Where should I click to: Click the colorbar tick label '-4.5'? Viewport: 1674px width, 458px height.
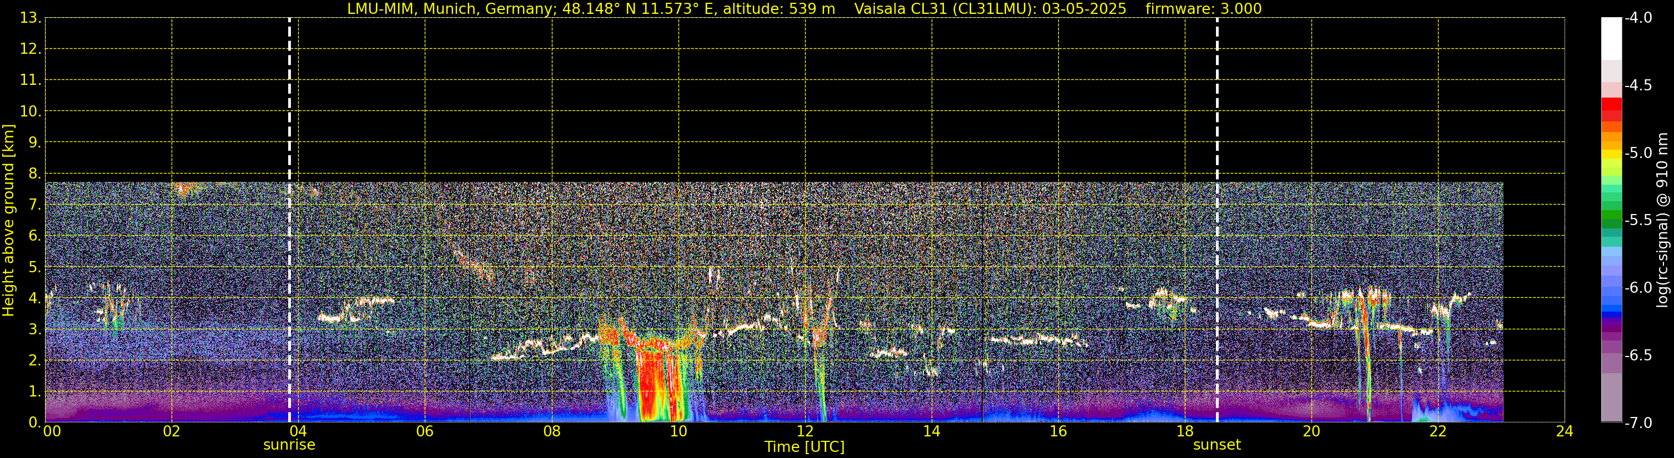pyautogui.click(x=1637, y=85)
